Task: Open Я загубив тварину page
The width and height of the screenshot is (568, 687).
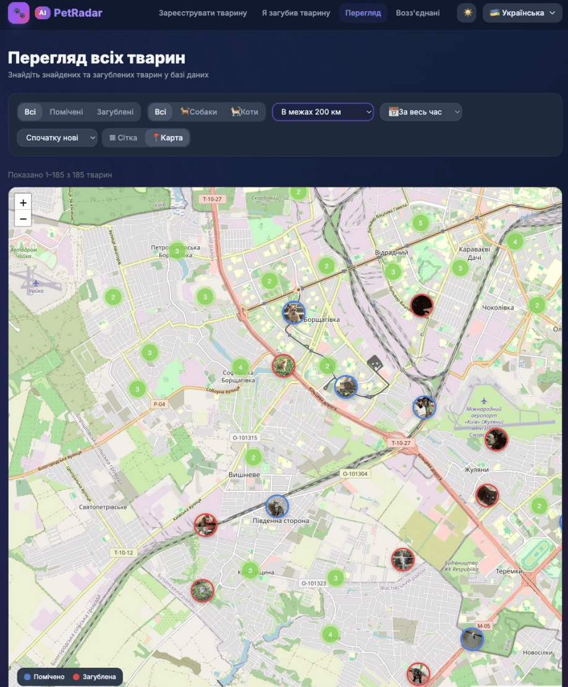Action: 295,13
